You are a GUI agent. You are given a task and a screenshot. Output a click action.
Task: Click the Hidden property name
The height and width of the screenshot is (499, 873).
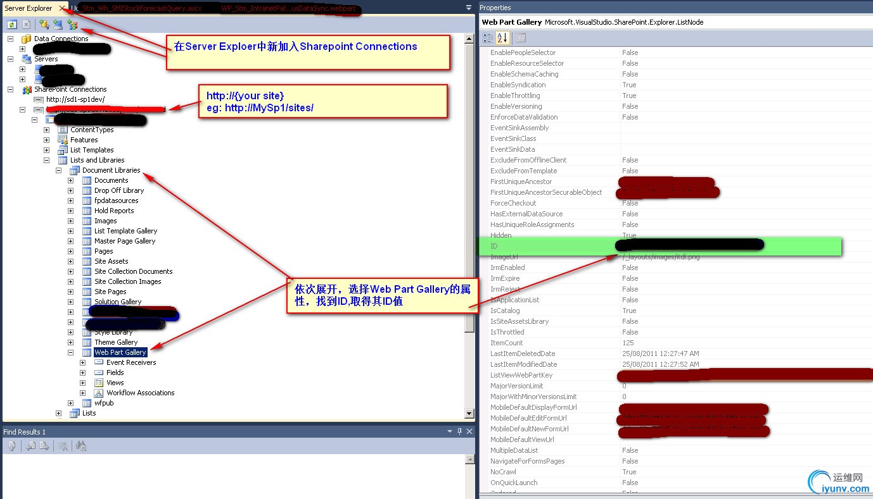tap(500, 235)
